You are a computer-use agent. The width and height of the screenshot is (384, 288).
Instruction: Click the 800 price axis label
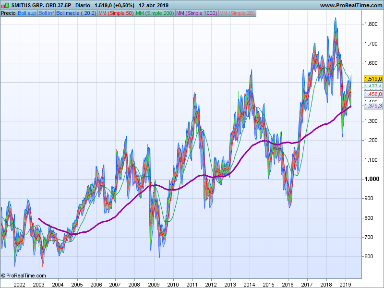click(369, 218)
